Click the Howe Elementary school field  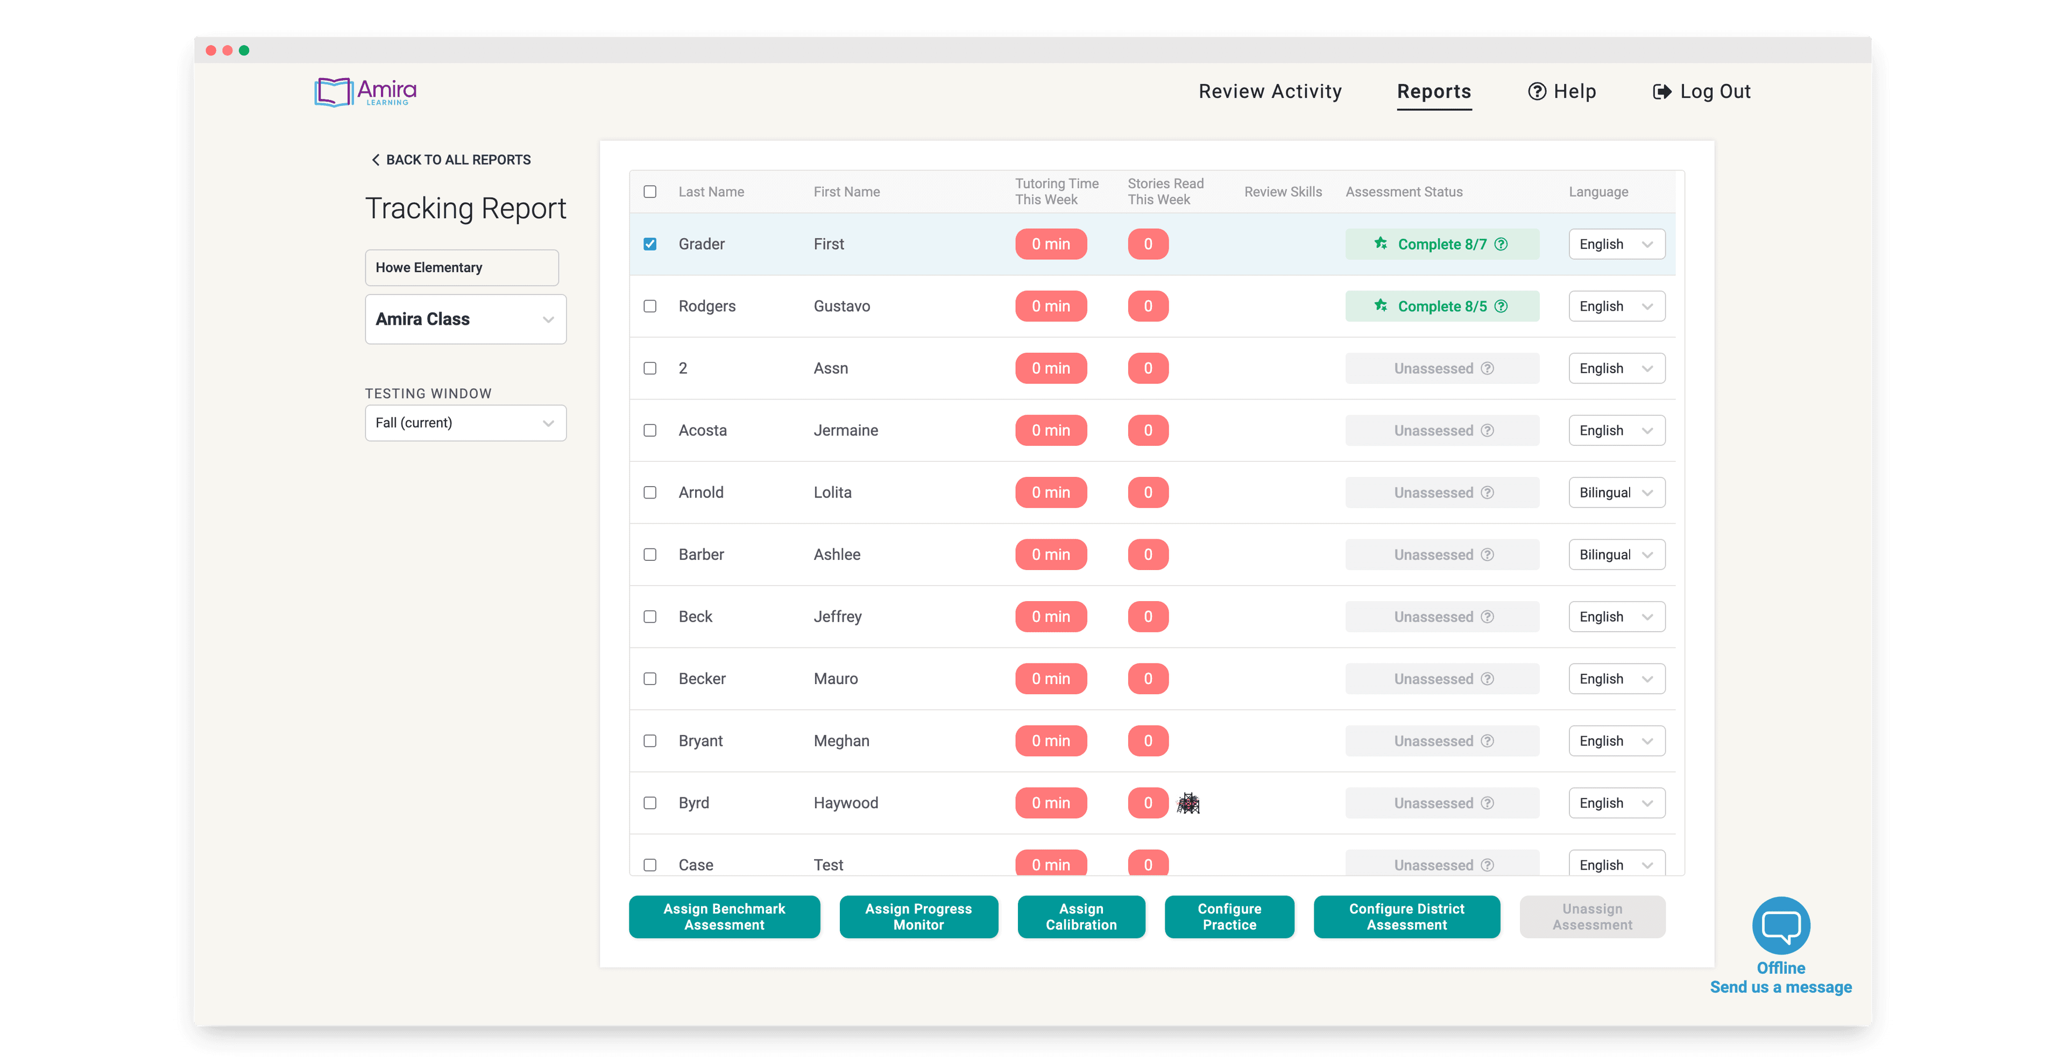461,268
